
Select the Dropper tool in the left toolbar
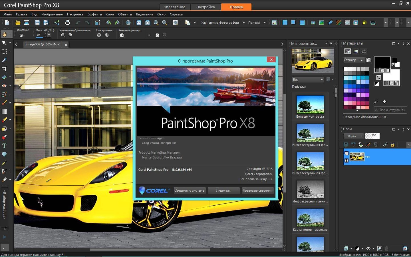click(x=4, y=60)
